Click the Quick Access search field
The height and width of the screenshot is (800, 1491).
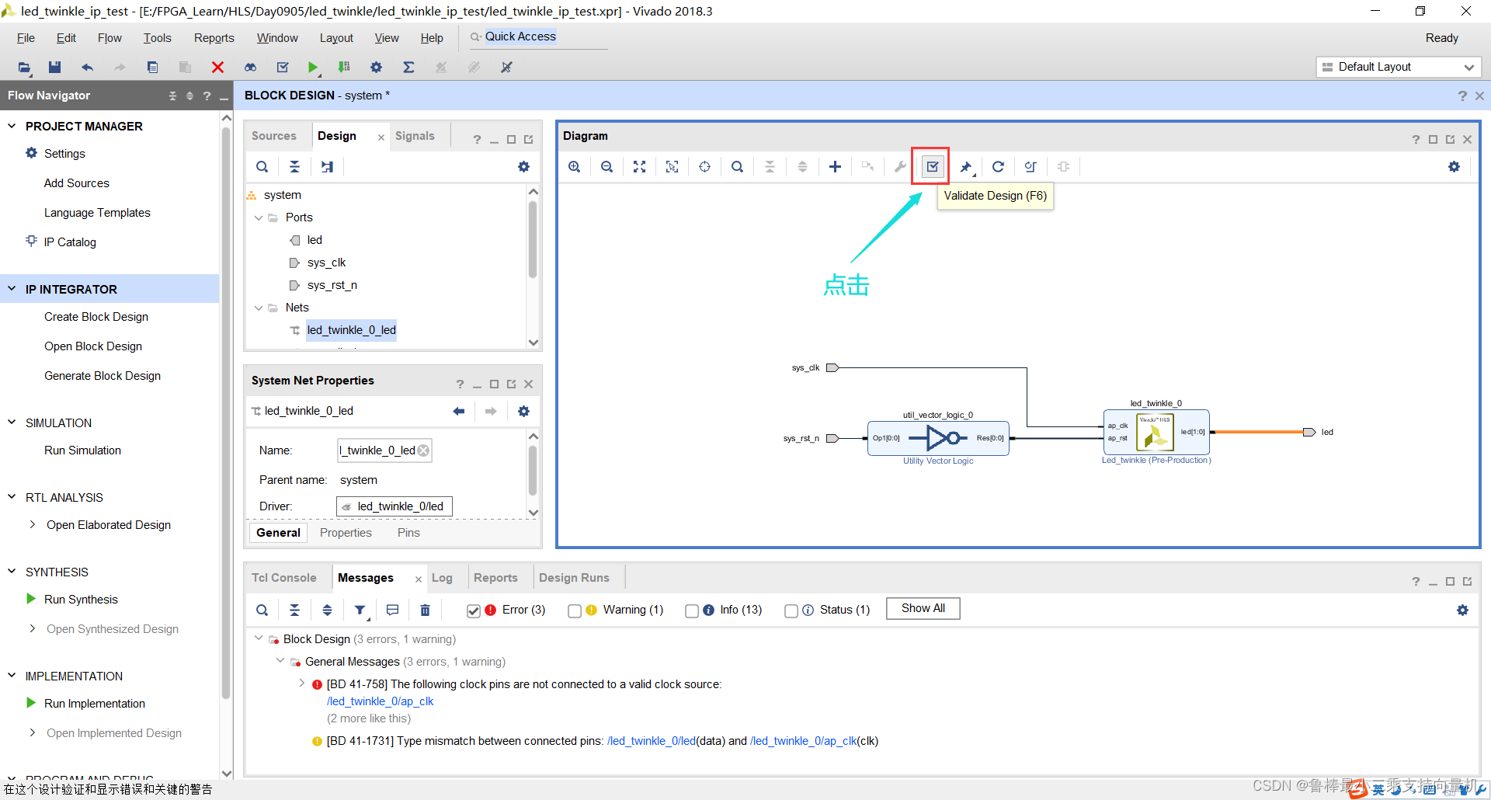coord(538,37)
